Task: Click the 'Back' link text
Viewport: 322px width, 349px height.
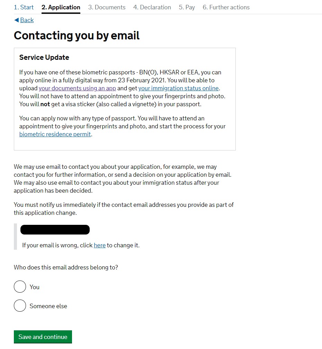Action: pyautogui.click(x=27, y=20)
